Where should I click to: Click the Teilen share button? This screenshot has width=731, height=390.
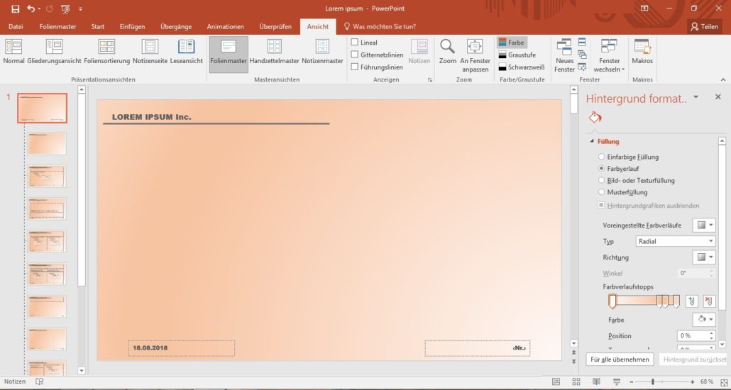coord(705,26)
